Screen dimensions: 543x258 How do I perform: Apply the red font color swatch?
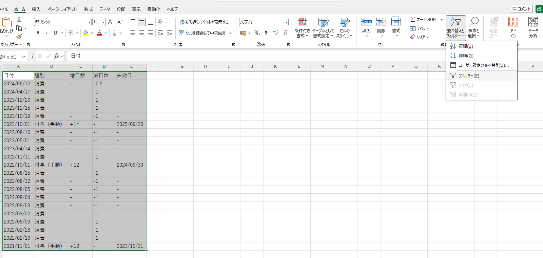(x=99, y=33)
